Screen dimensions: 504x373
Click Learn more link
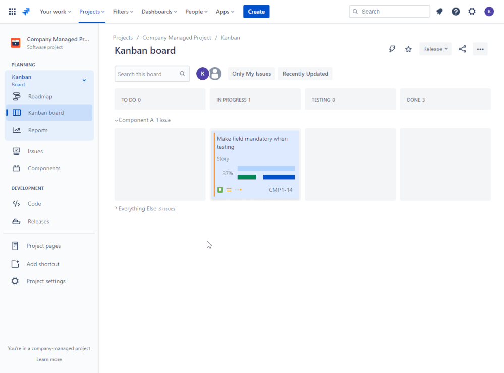49,359
